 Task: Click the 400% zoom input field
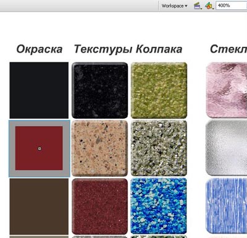pos(231,6)
